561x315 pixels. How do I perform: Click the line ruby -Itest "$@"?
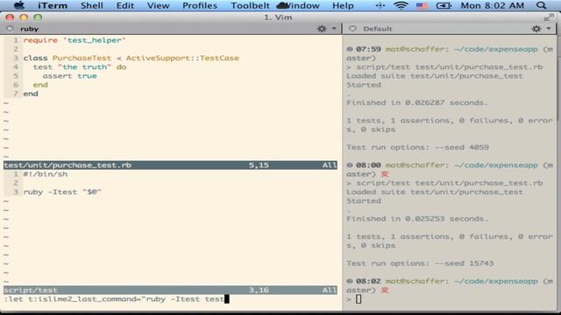[62, 192]
